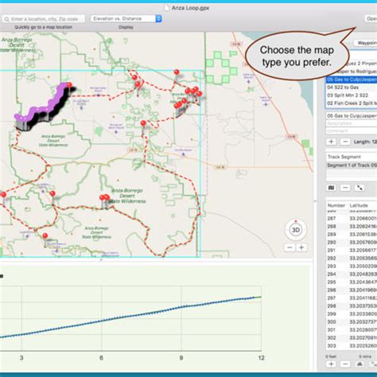Add a track point with the plus button below the latitude table
The image size is (377, 377).
[331, 364]
